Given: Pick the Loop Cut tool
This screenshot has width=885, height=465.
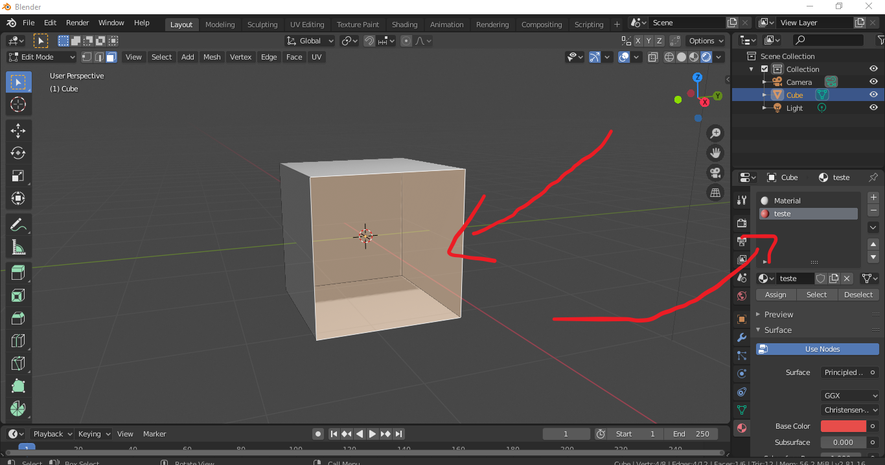Looking at the screenshot, I should pos(18,341).
